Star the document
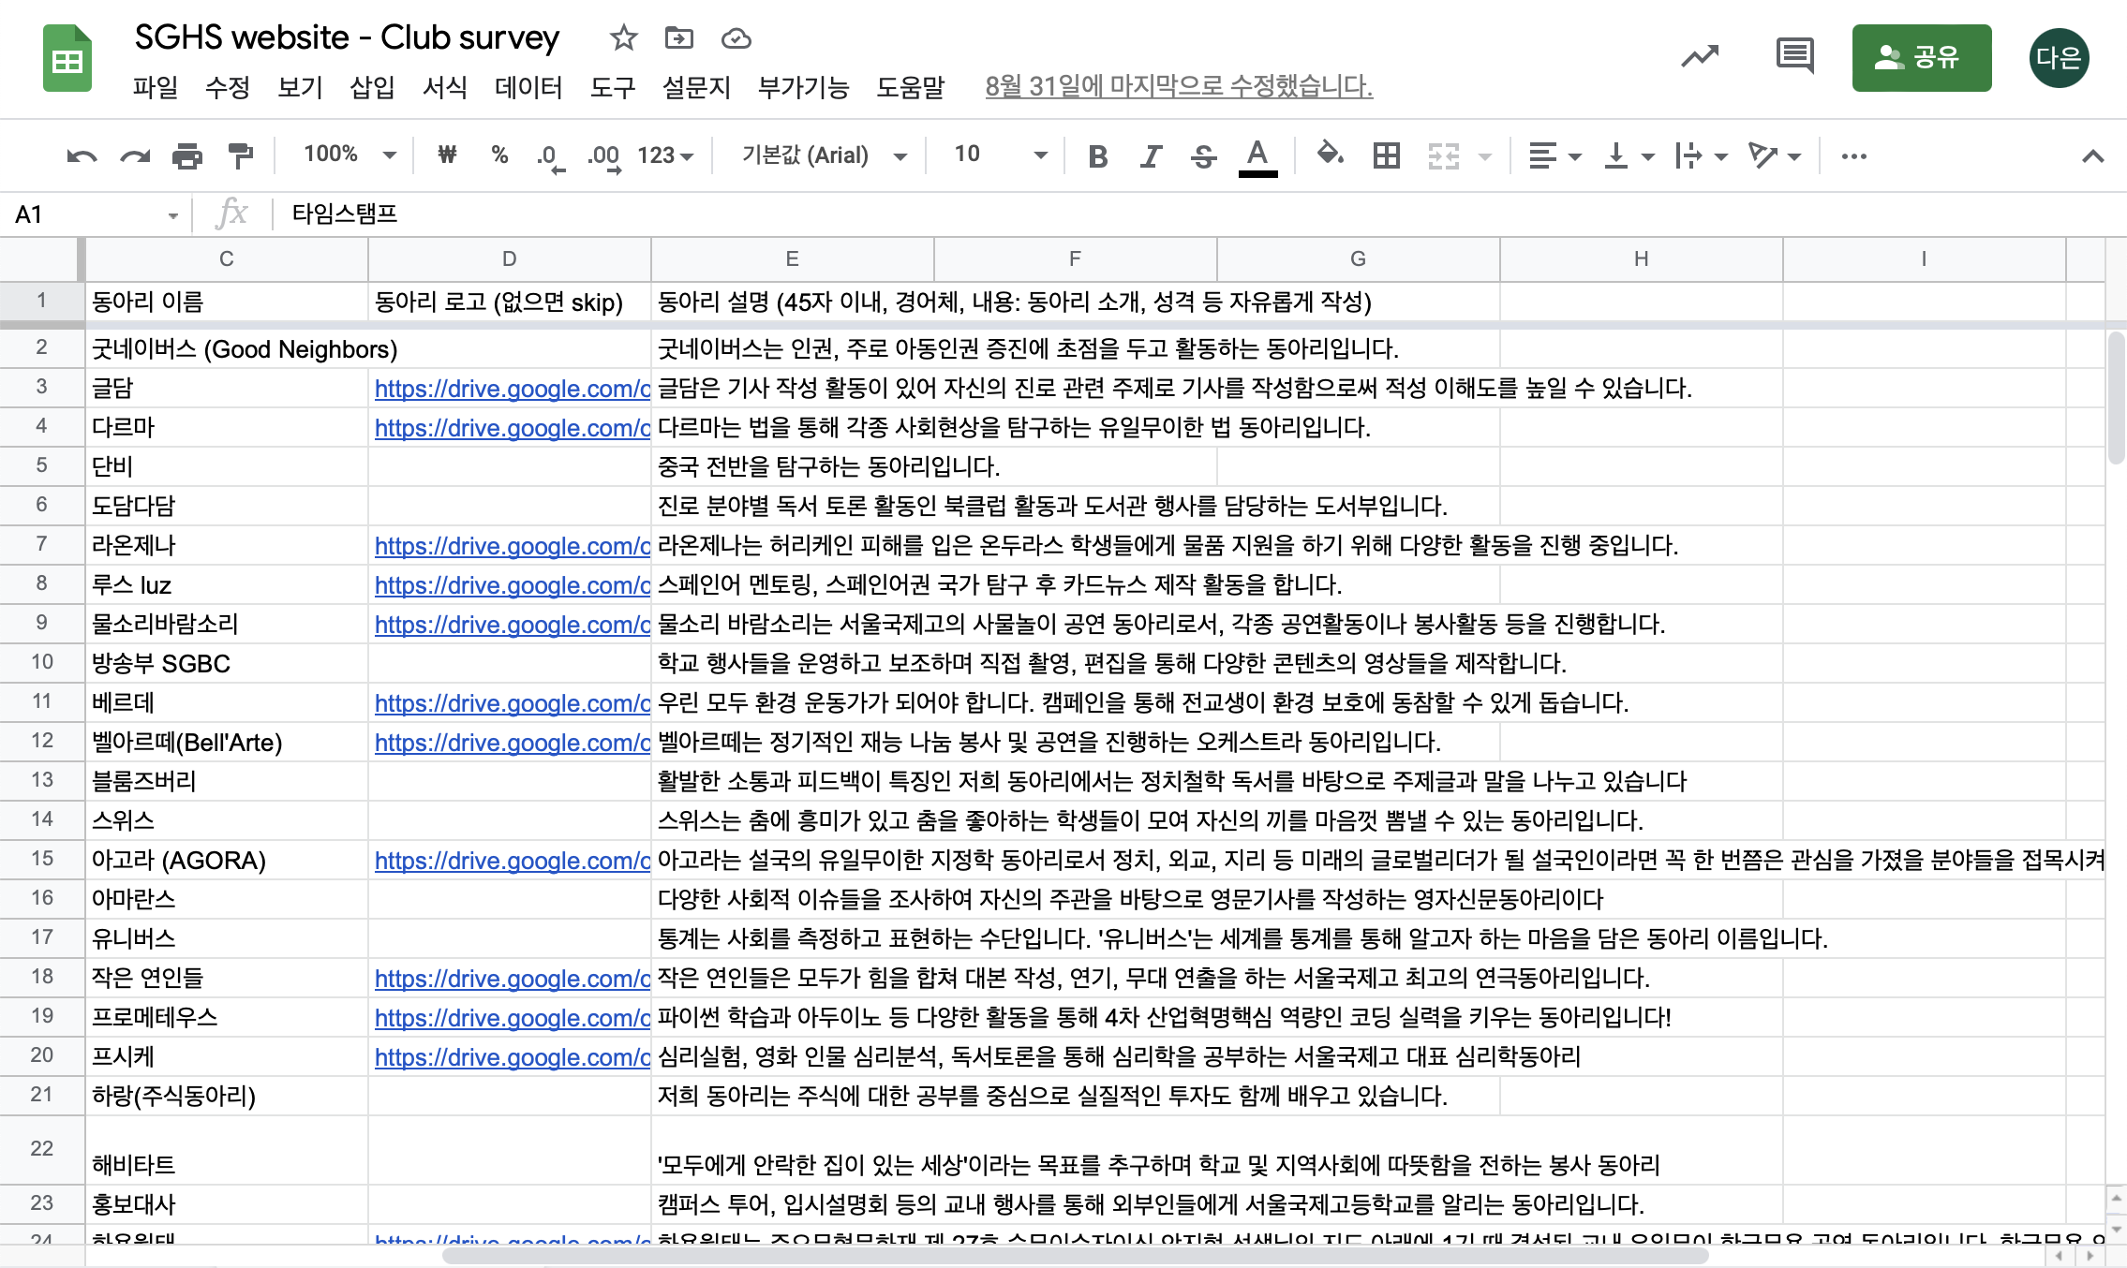The width and height of the screenshot is (2127, 1268). pyautogui.click(x=623, y=38)
